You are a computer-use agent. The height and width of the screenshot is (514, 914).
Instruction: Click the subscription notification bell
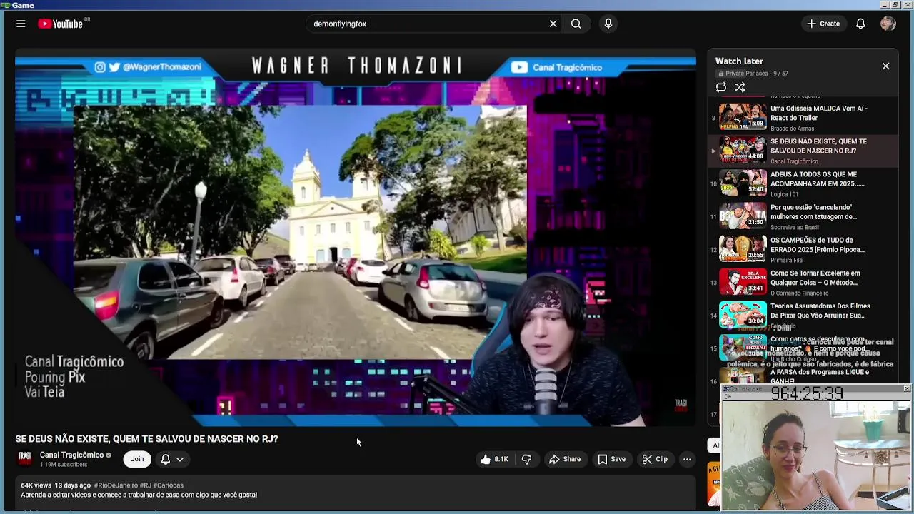pos(165,459)
